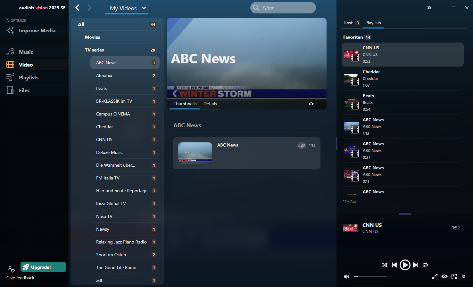Viewport: 473px width, 287px height.
Task: Open the My Videos dropdown
Action: click(x=128, y=8)
